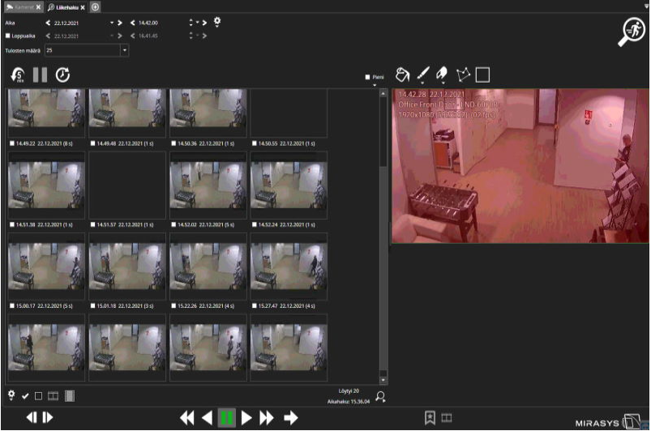Open the gear settings dropdown beside time
Image resolution: width=651 pixels, height=431 pixels.
click(x=217, y=23)
